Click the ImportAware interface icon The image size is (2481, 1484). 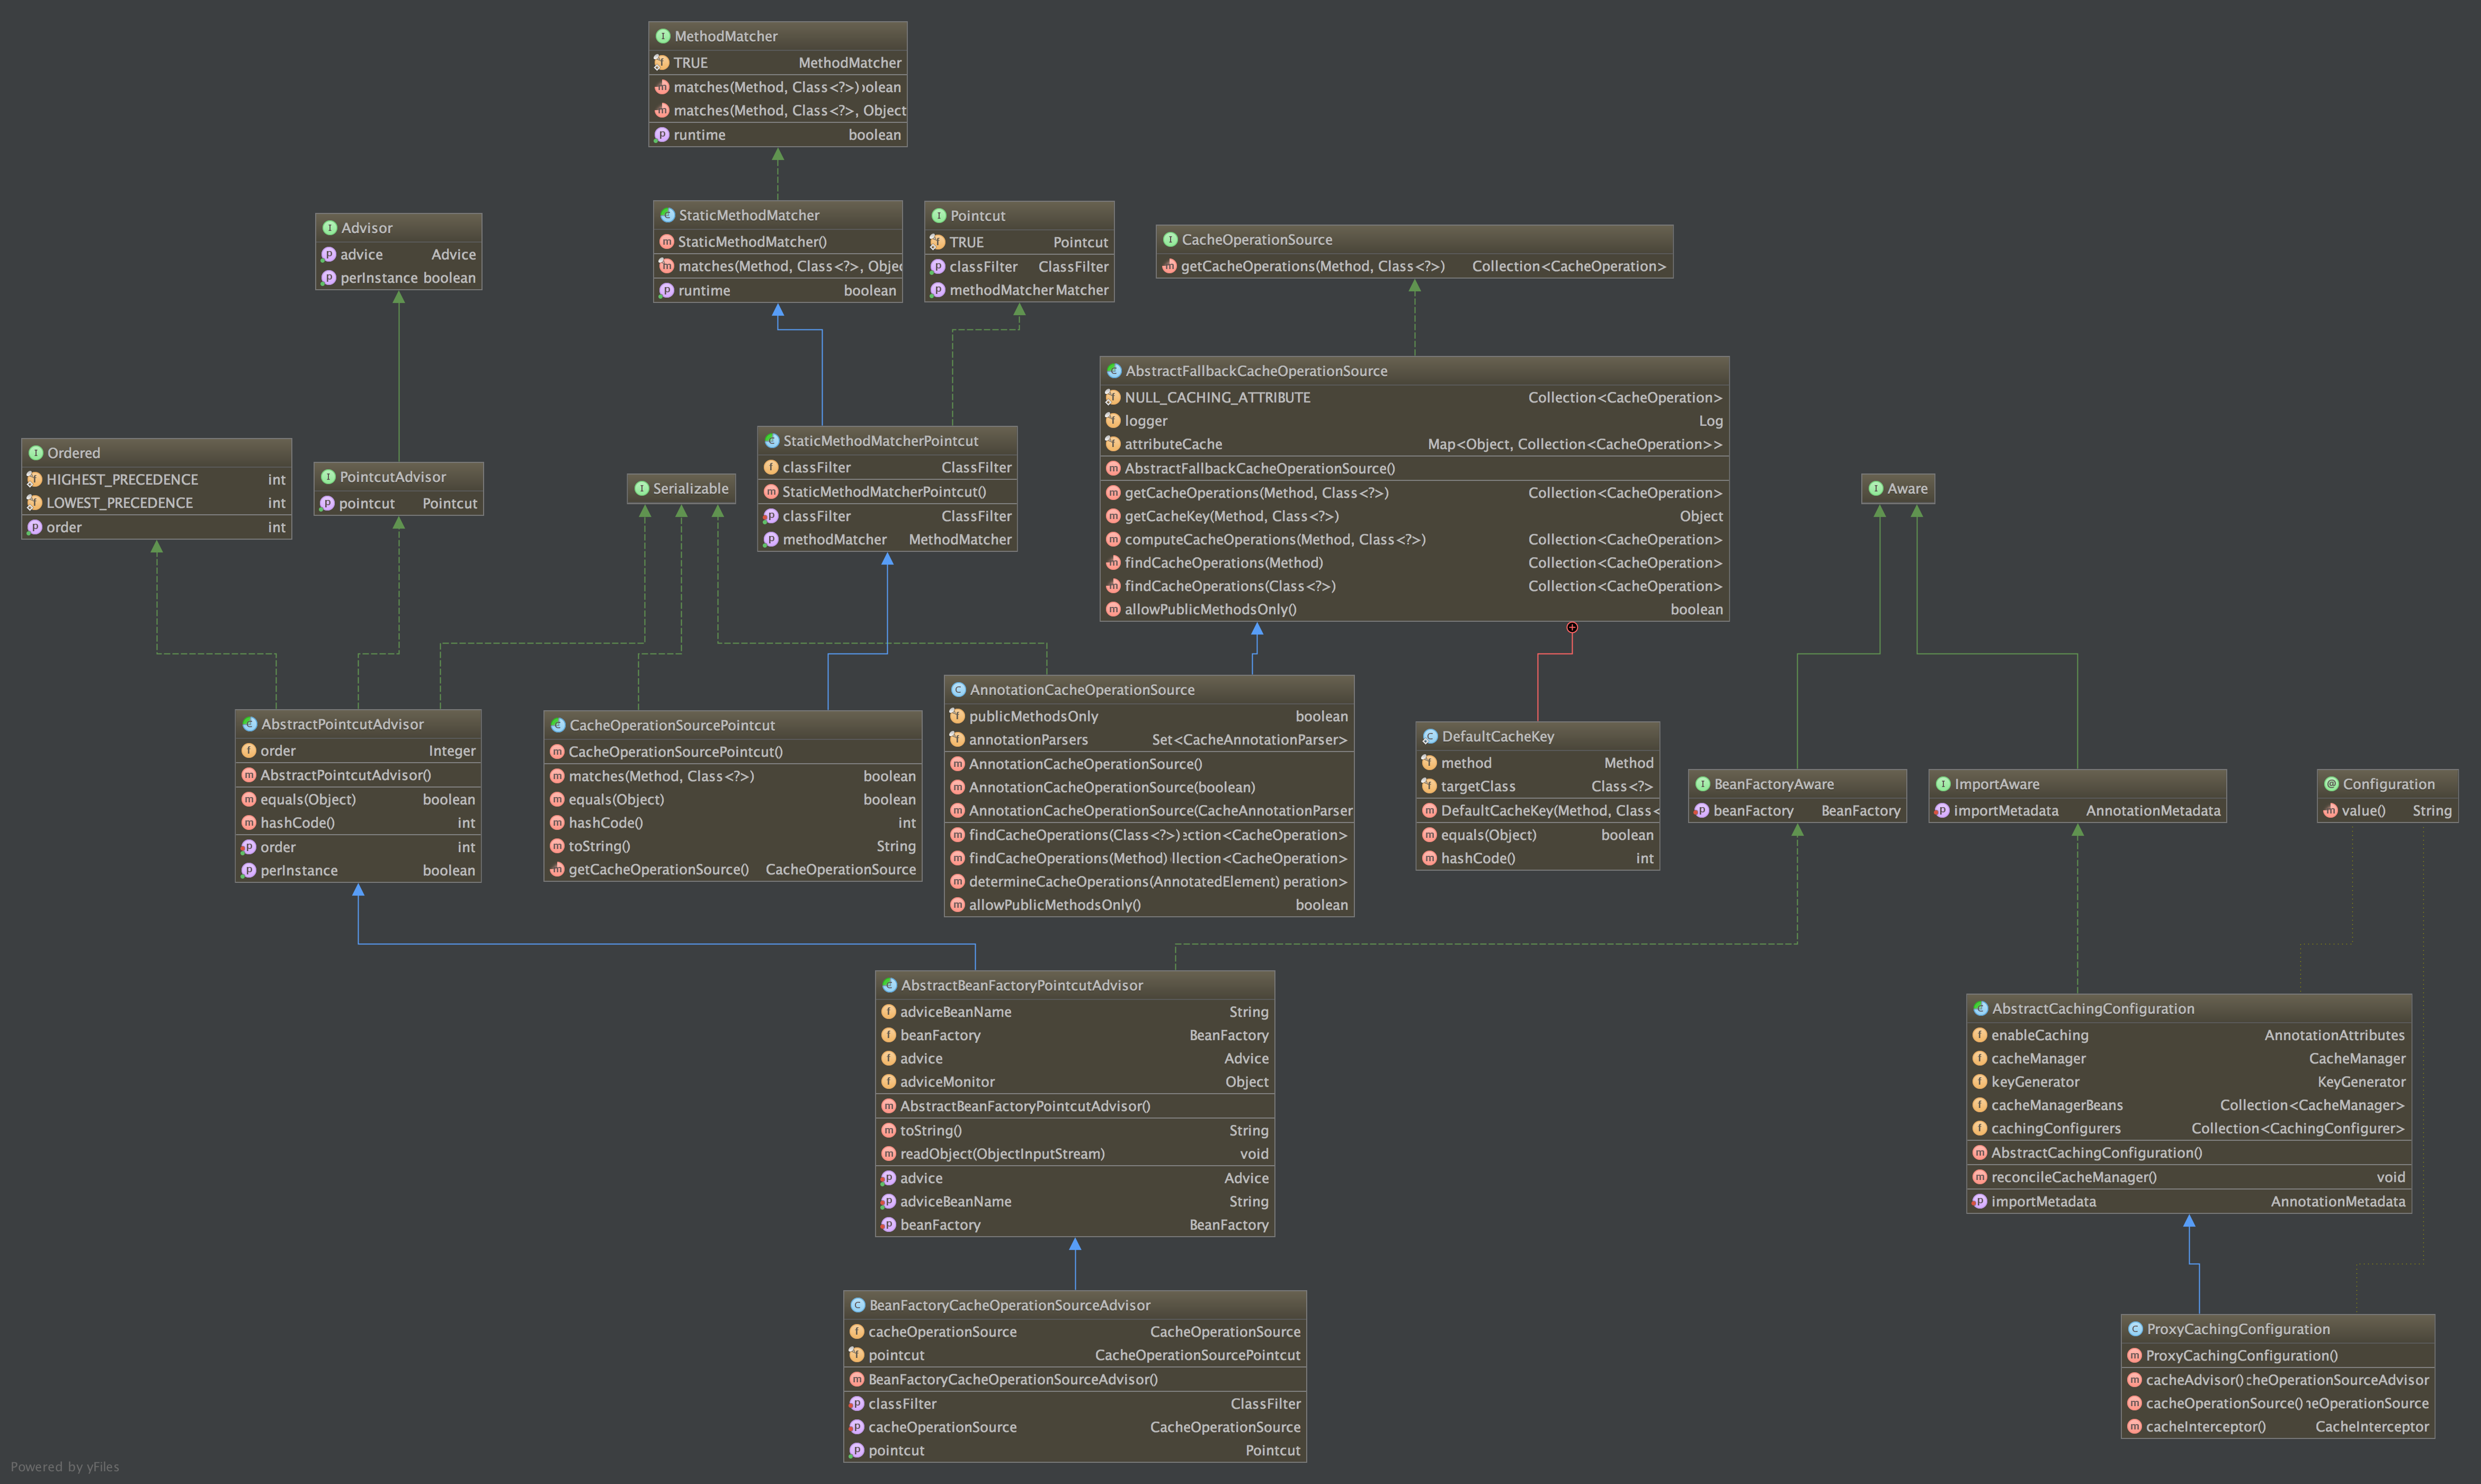point(1942,784)
